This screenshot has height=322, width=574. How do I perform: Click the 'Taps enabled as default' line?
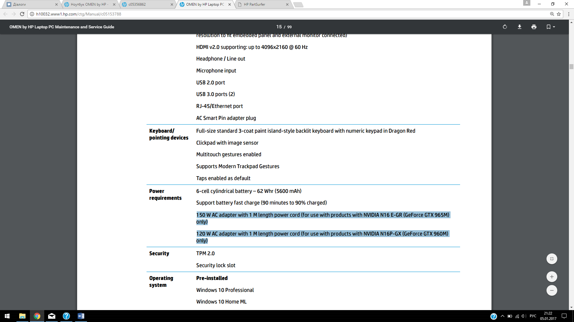coord(223,178)
